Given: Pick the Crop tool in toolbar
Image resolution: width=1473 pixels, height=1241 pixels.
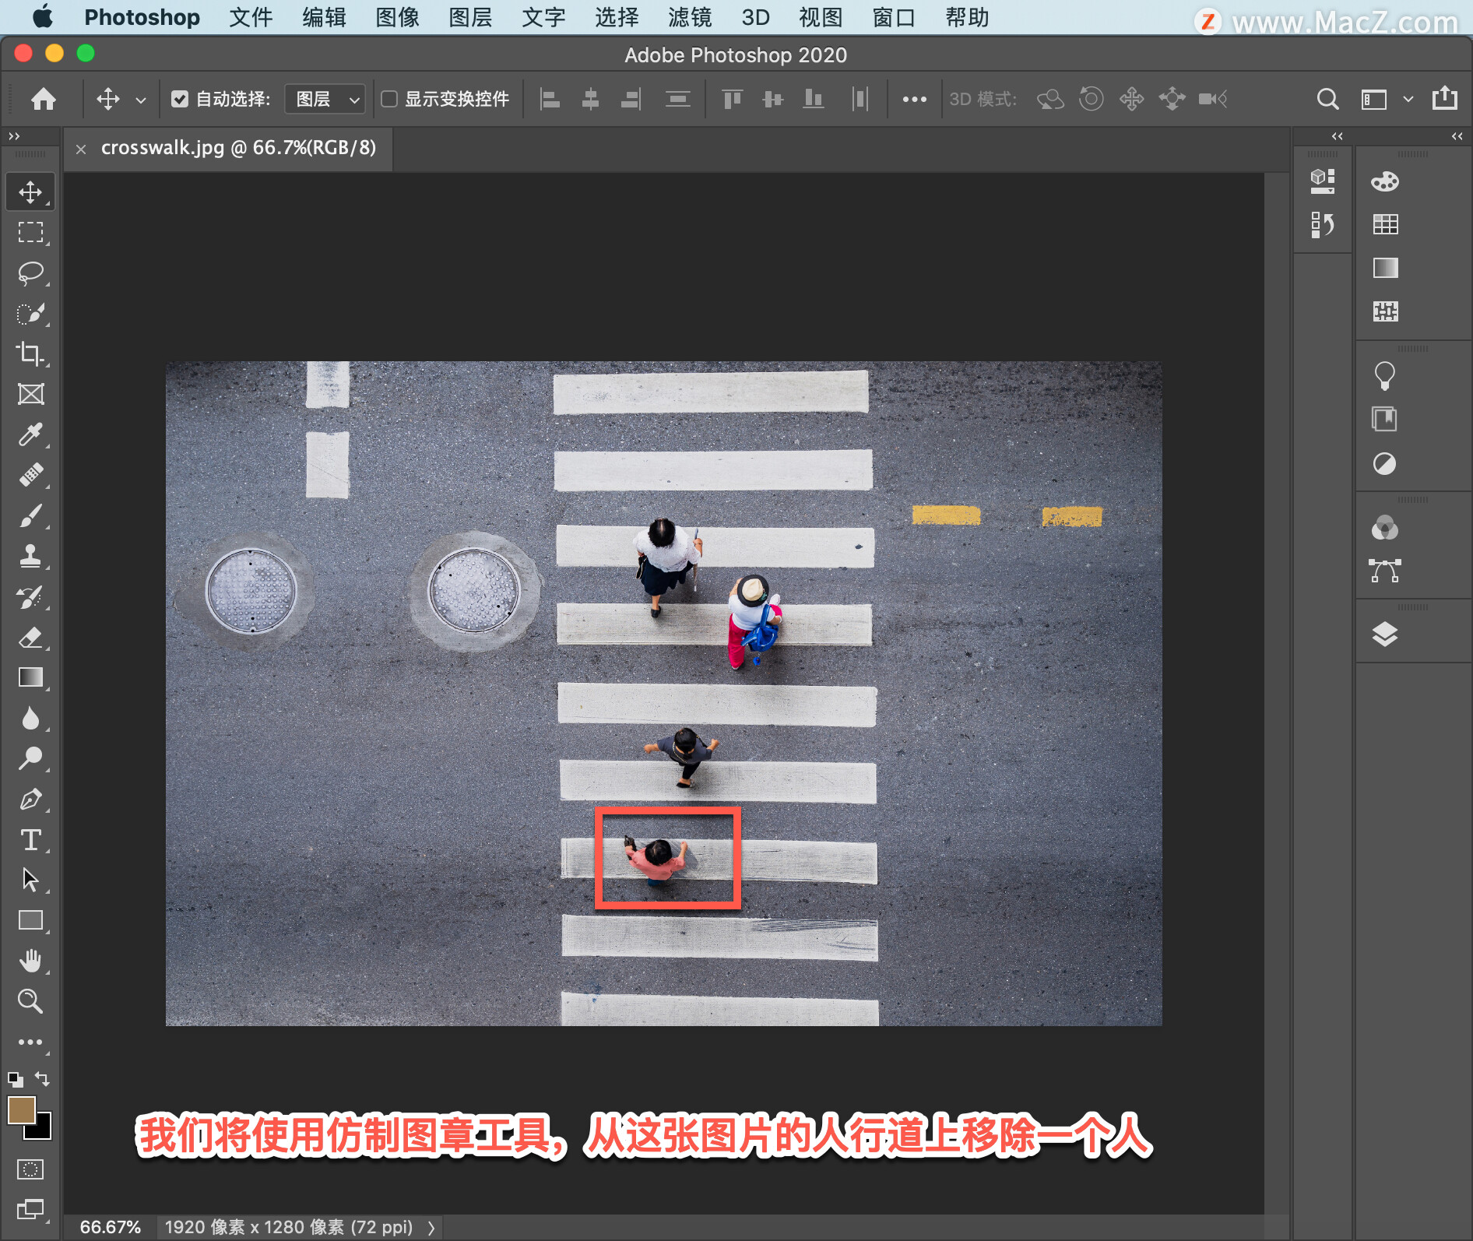Looking at the screenshot, I should [x=30, y=353].
